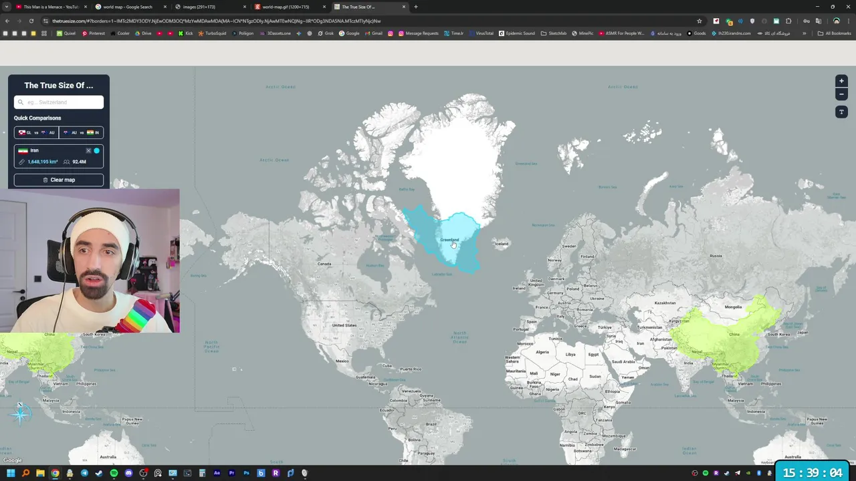Click the Iran flag in the panel
Screen dimensions: 856x481
coord(23,150)
